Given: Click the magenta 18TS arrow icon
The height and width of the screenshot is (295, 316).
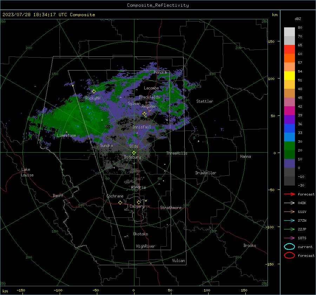Looking at the screenshot, I should (289, 238).
